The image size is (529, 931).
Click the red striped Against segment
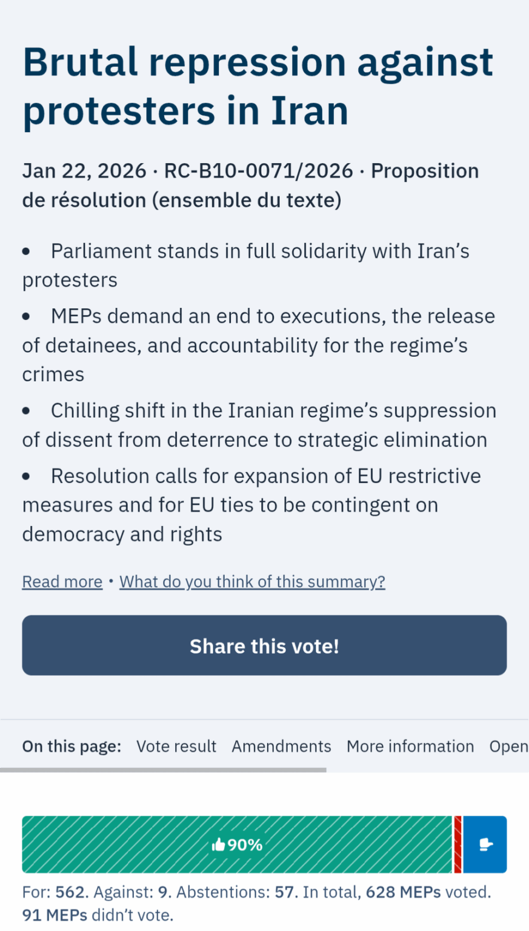457,844
